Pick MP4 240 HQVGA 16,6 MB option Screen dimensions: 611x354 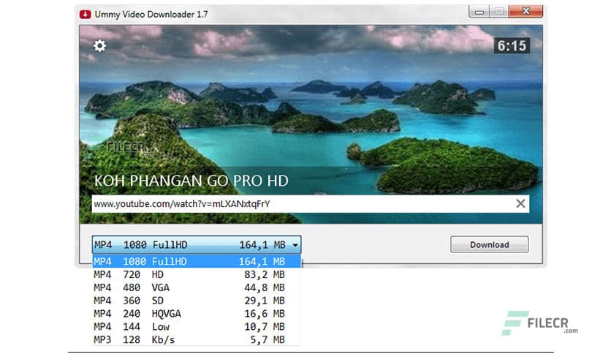point(197,314)
